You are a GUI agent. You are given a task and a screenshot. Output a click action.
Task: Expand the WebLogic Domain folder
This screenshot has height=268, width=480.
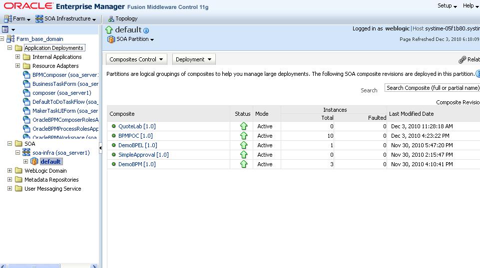(10, 170)
